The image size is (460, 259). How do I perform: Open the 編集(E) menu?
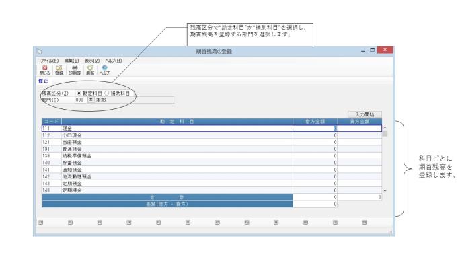coord(71,61)
